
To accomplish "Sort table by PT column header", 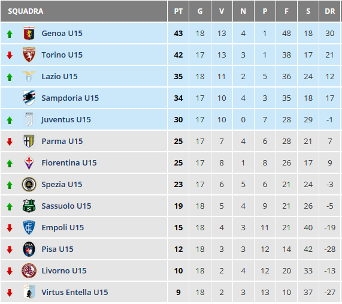I will pyautogui.click(x=178, y=11).
